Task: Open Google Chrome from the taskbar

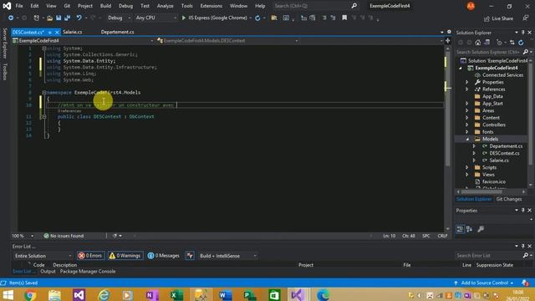Action: (x=30, y=294)
